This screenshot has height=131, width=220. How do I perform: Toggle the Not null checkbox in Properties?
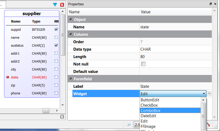tap(143, 64)
